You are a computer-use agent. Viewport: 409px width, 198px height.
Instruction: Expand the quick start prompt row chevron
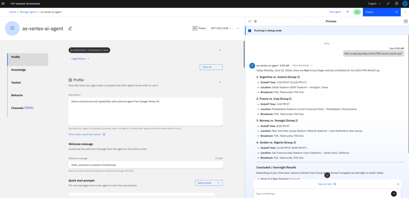tap(218, 196)
